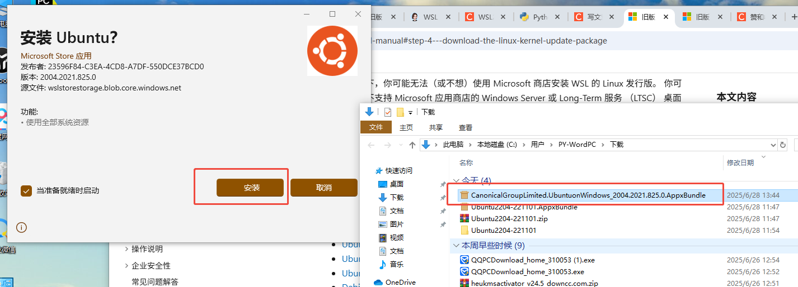Go up one folder level in File Explorer
798x287 pixels.
coord(412,145)
